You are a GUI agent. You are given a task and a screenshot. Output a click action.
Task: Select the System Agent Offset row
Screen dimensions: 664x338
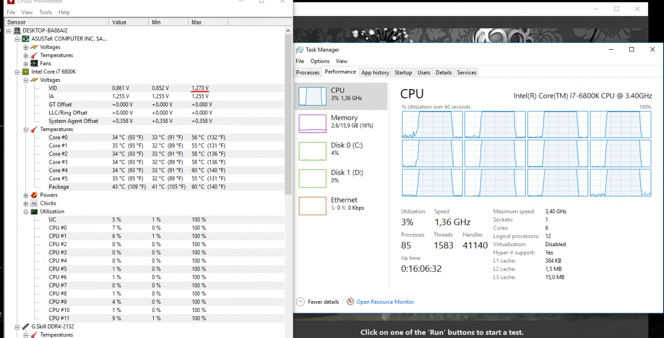coord(144,121)
